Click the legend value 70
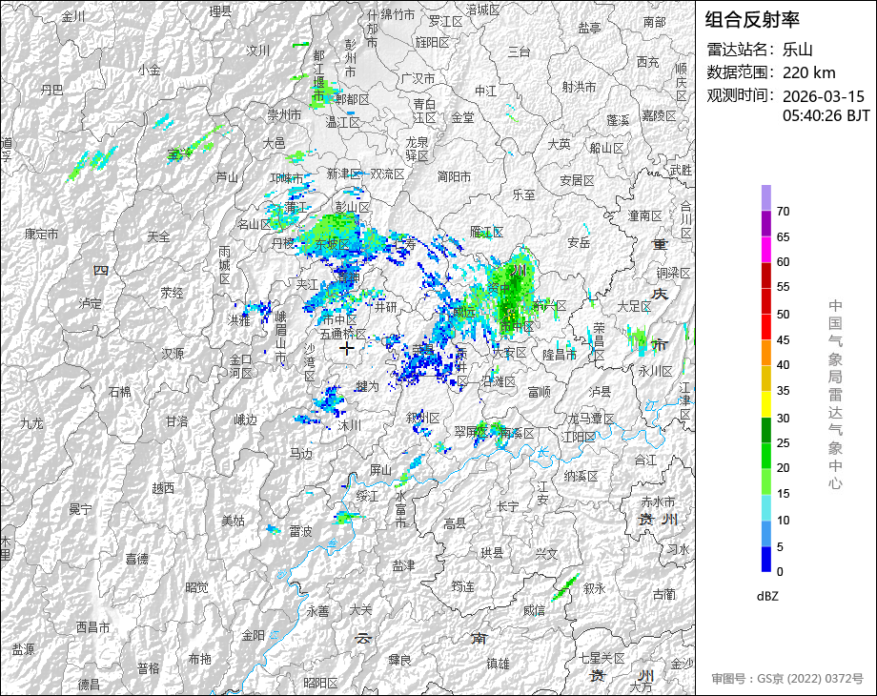This screenshot has width=877, height=696. click(783, 212)
